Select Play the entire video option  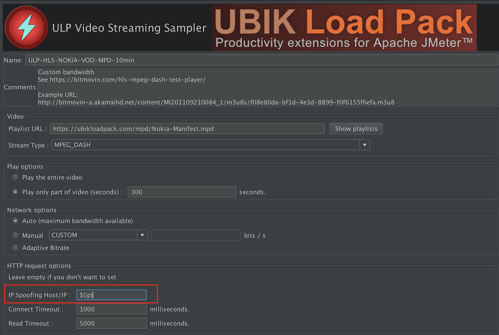tap(16, 177)
